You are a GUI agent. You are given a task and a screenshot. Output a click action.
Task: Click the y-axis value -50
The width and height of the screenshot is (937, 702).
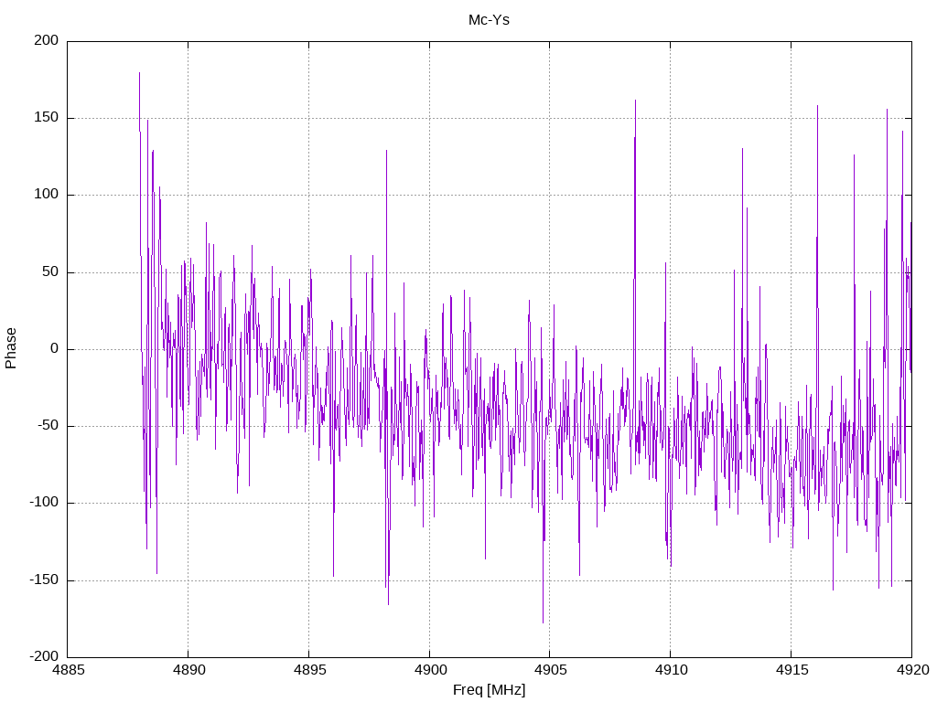48,426
